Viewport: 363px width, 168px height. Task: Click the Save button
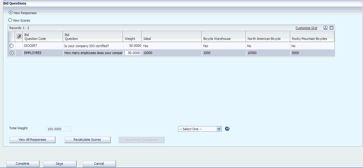click(x=60, y=163)
